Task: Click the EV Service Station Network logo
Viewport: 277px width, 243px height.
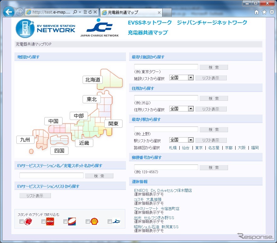Action: [x=46, y=28]
